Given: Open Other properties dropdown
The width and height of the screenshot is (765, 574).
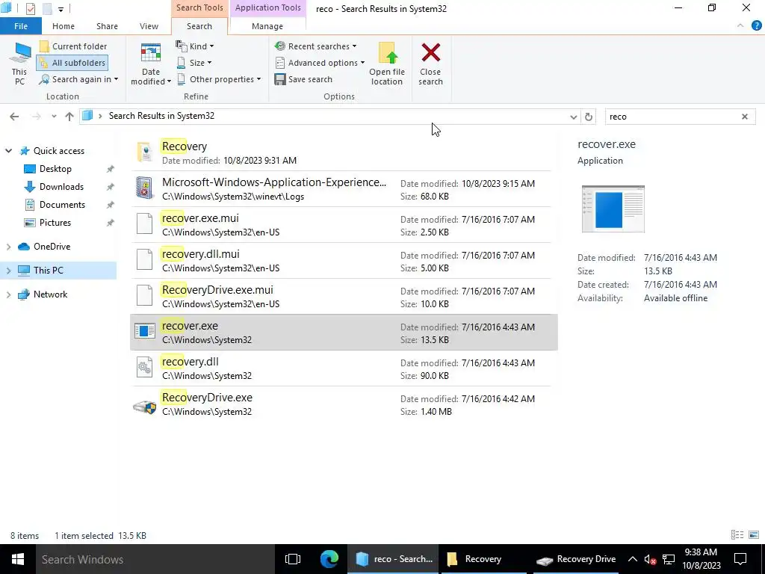Looking at the screenshot, I should point(219,79).
